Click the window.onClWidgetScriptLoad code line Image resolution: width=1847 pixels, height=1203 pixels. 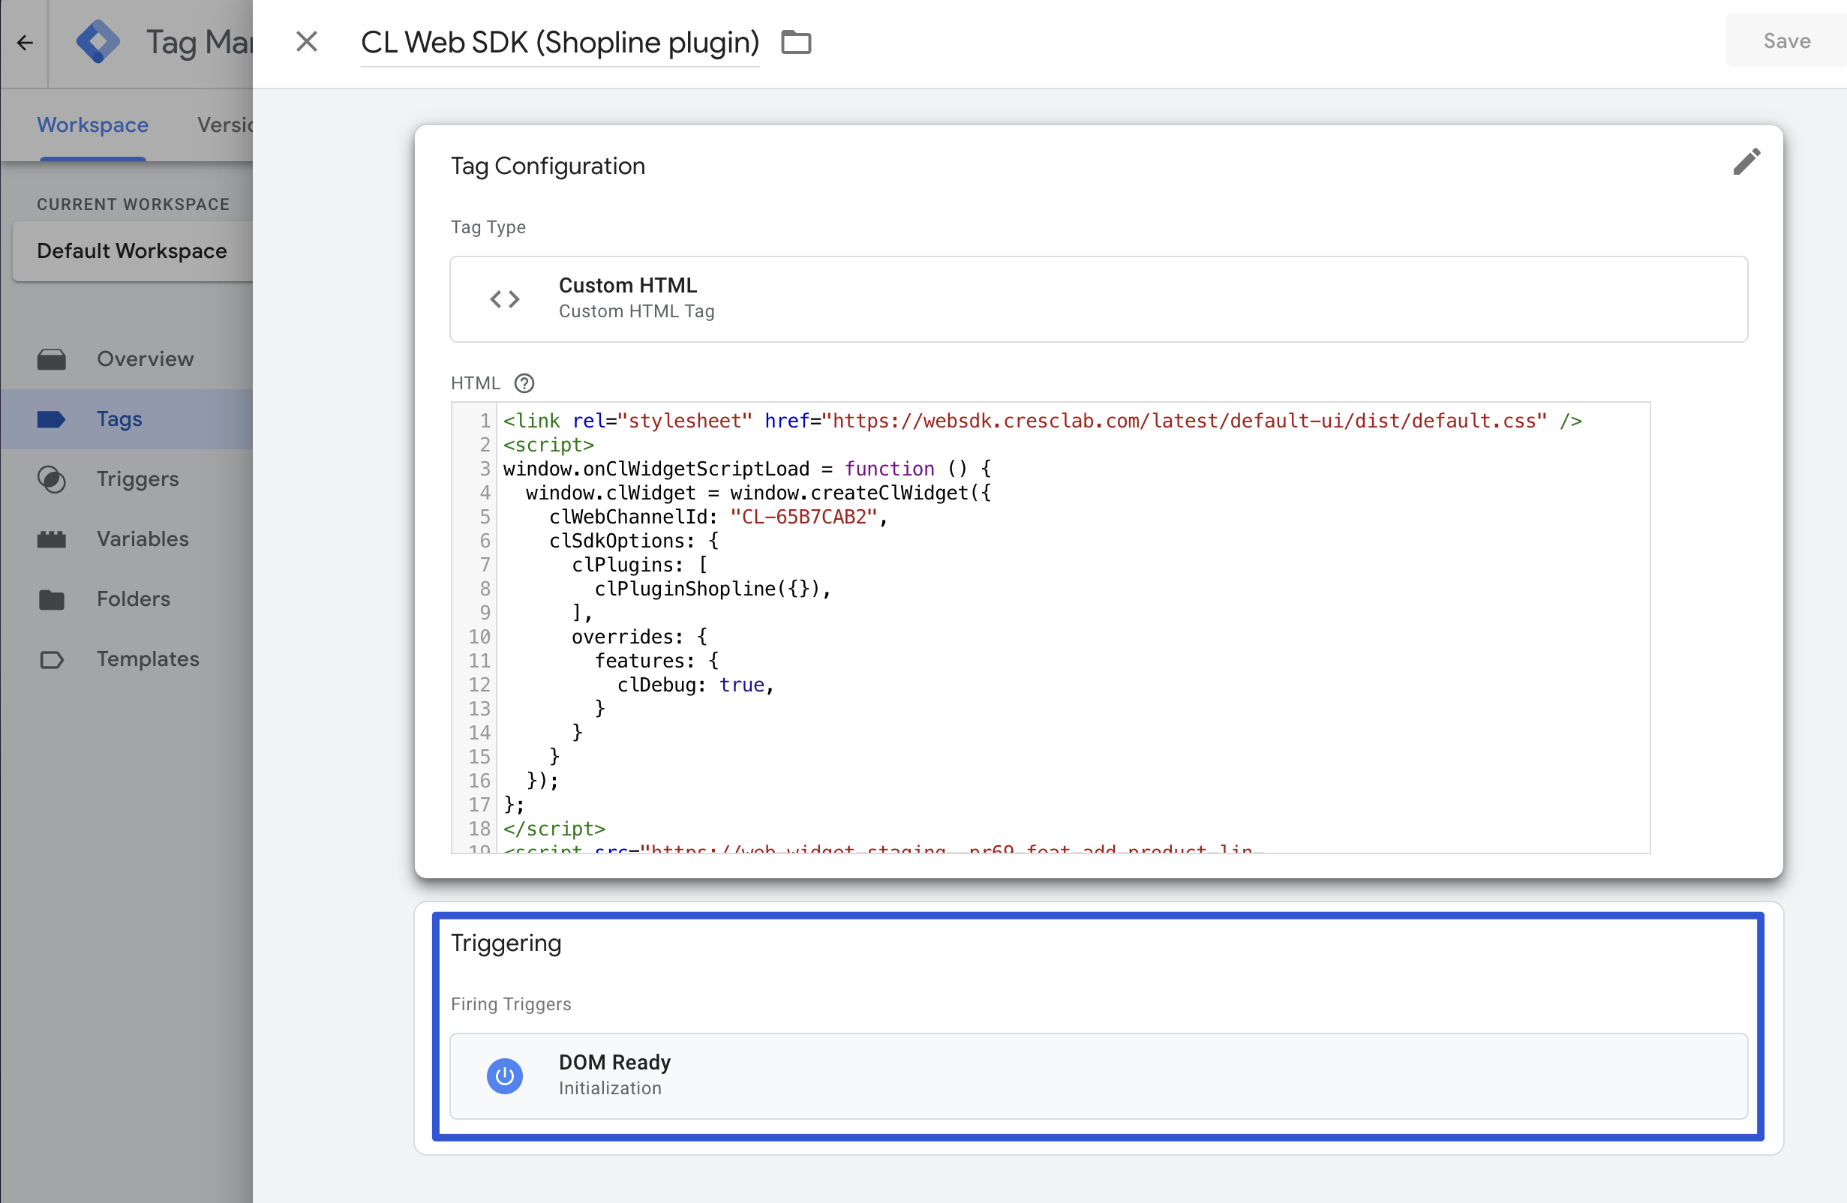pyautogui.click(x=746, y=469)
